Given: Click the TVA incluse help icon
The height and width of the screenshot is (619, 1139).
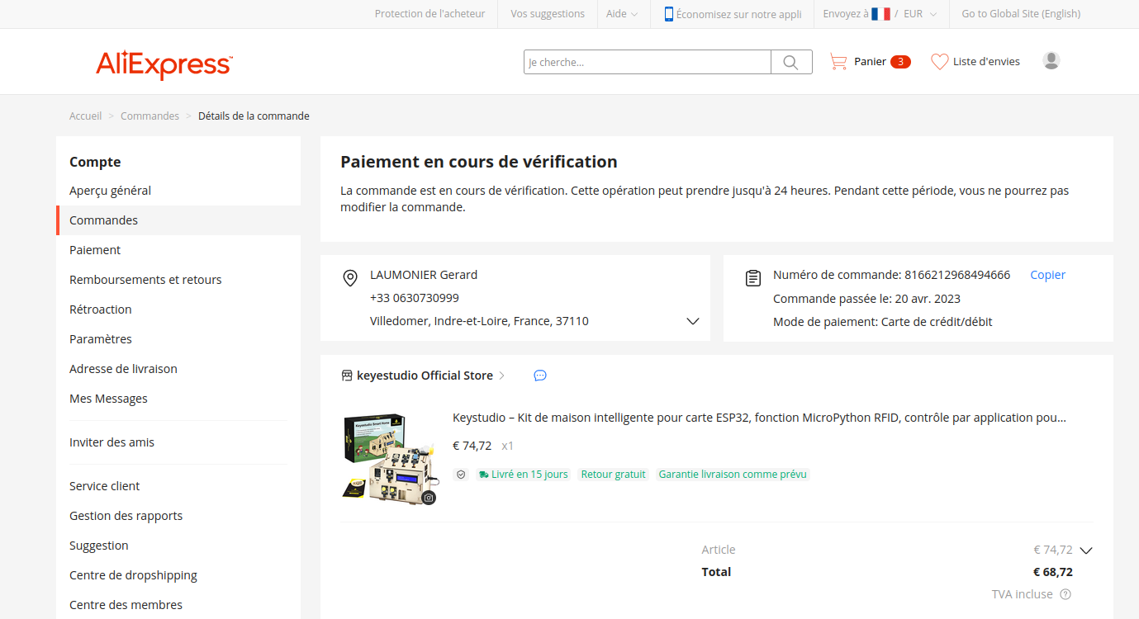Looking at the screenshot, I should tap(1065, 594).
